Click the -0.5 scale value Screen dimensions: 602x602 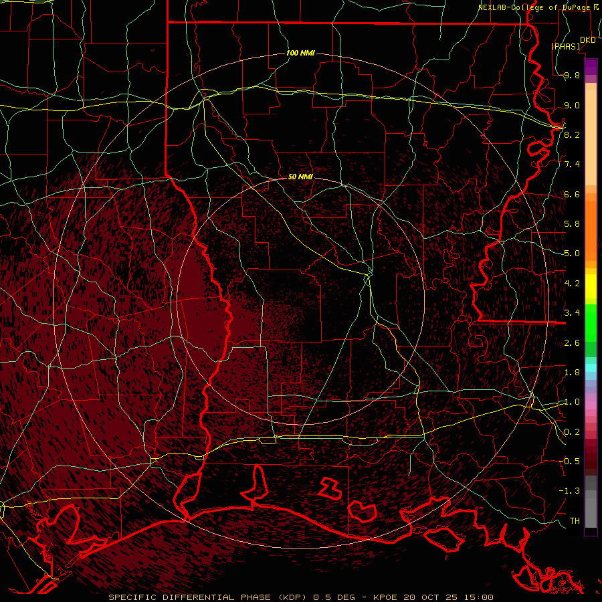(569, 462)
